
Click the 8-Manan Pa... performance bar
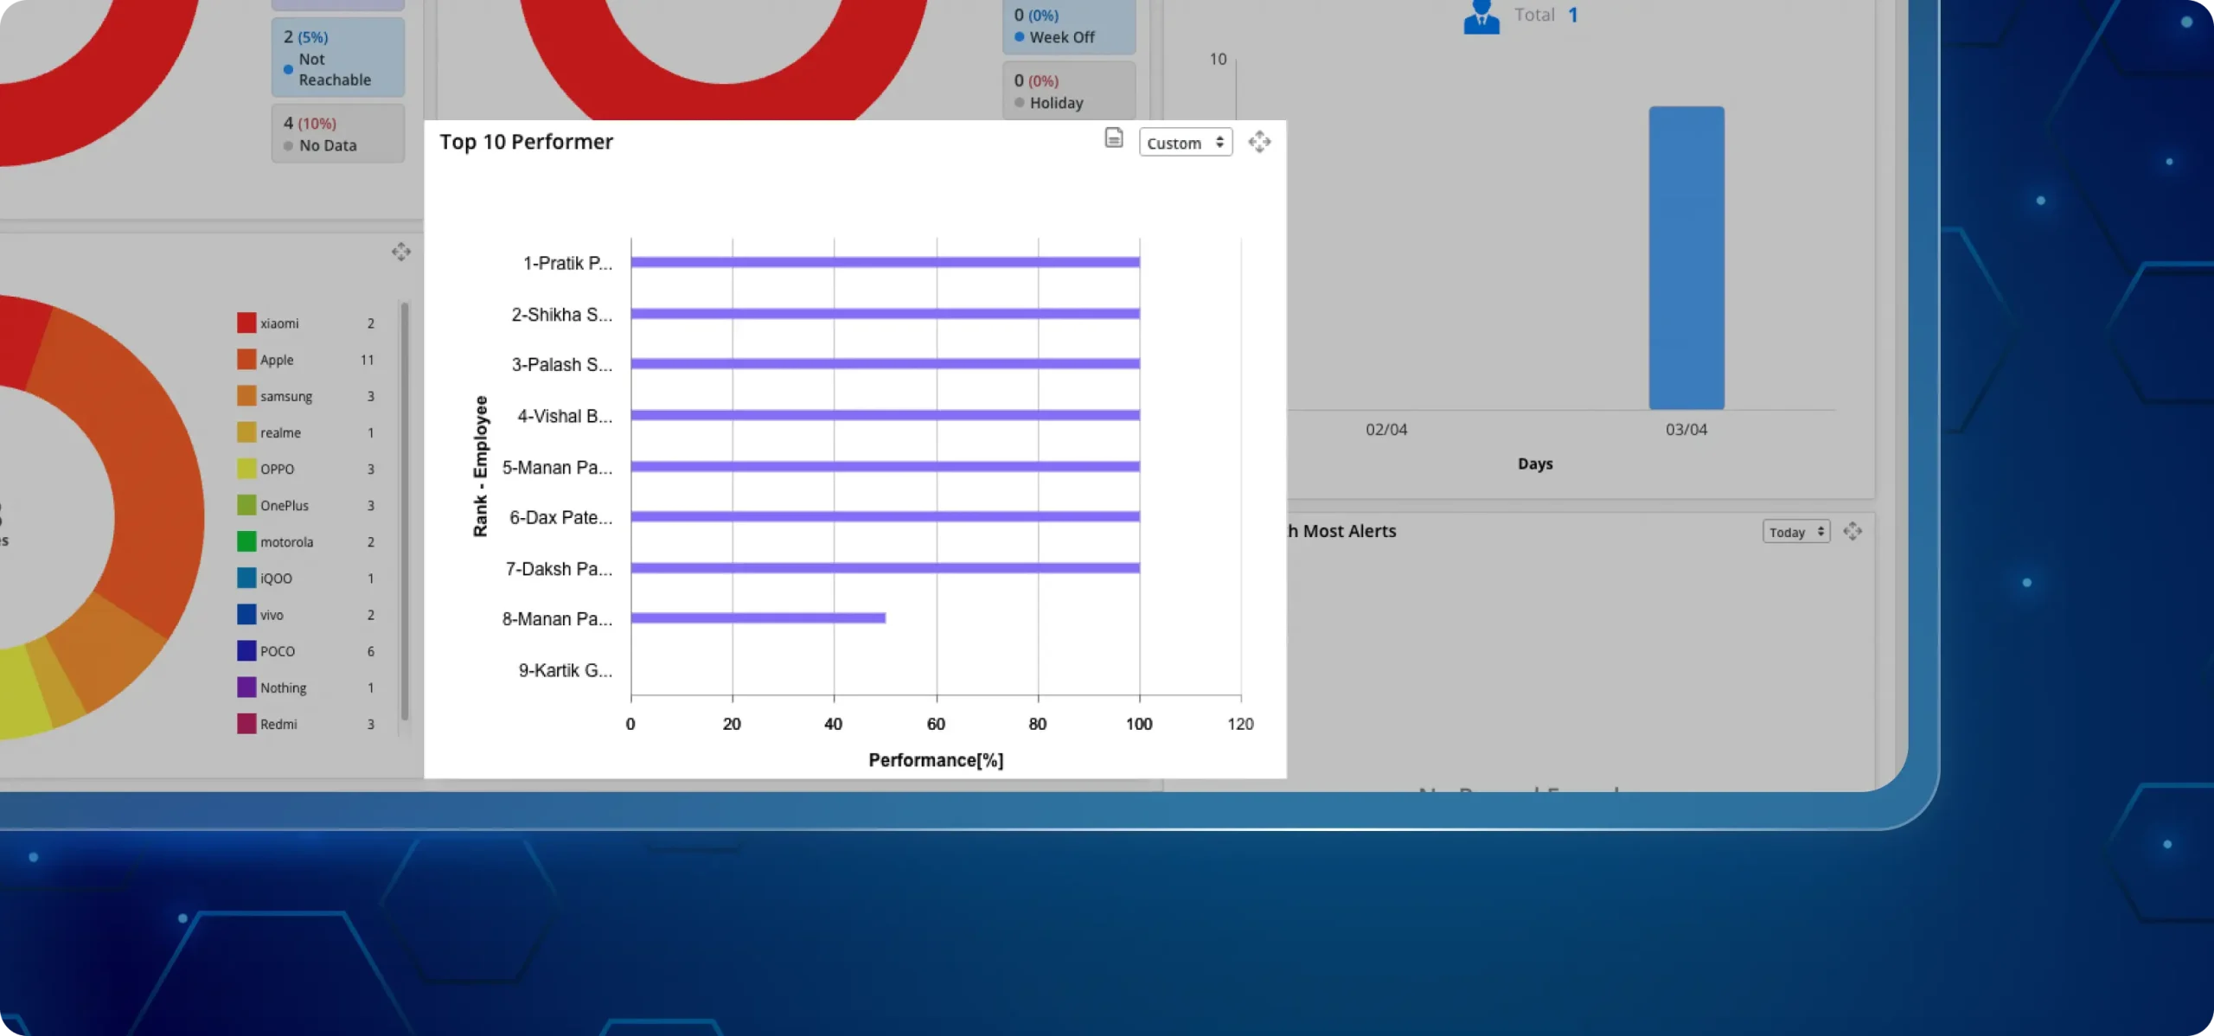[758, 617]
